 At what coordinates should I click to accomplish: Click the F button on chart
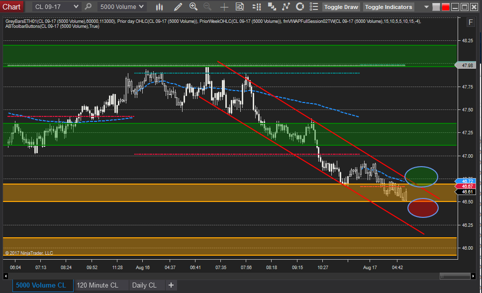pyautogui.click(x=471, y=22)
